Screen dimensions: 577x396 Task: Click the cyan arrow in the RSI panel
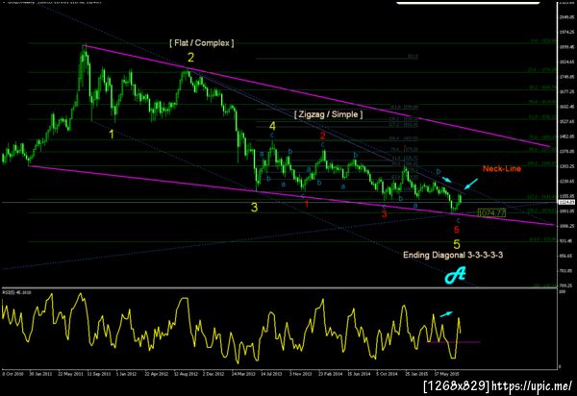coord(446,314)
